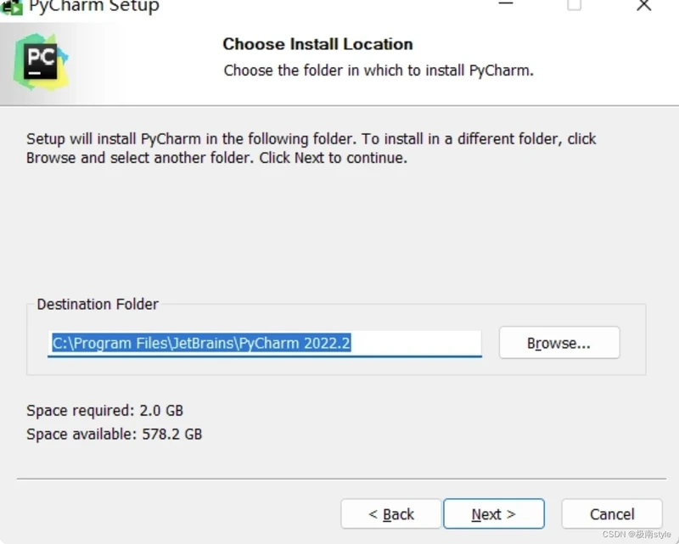Click the highlighted PyCharm 2022.2 path text
This screenshot has height=544, width=679.
coord(295,343)
